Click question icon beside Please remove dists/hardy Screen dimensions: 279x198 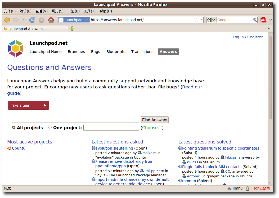click(93, 161)
